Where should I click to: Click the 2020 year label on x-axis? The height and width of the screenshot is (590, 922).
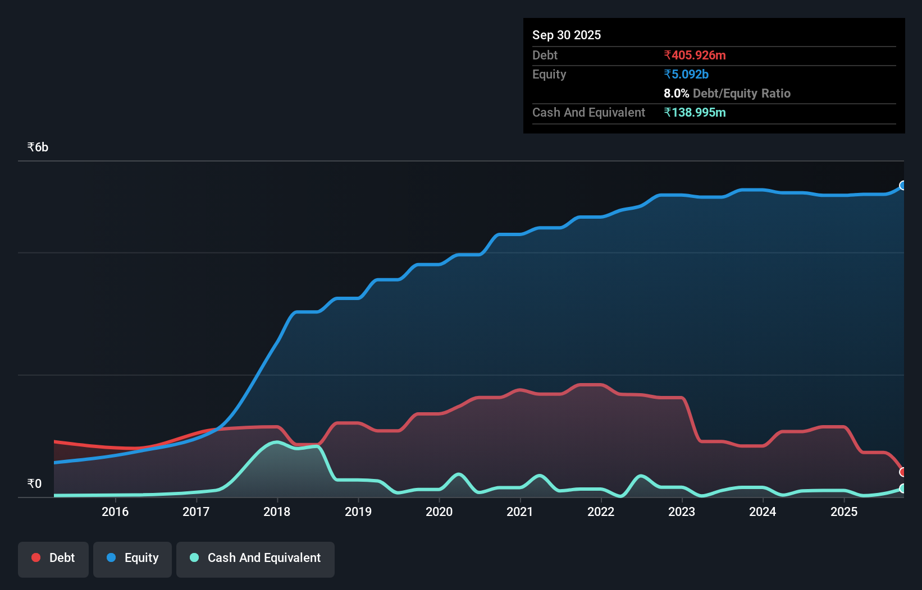(439, 511)
